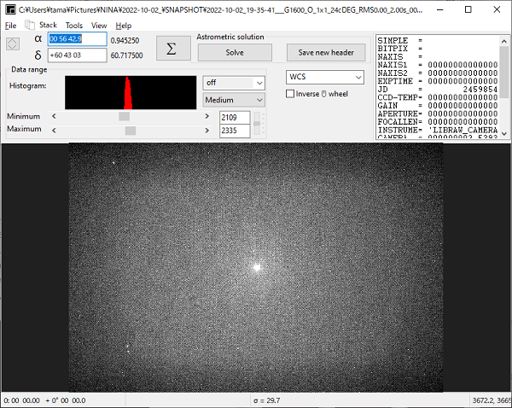Minimize the ASTAP window

click(439, 9)
